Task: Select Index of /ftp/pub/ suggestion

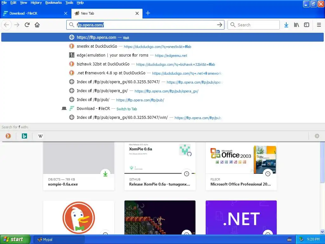Action: pos(162,100)
